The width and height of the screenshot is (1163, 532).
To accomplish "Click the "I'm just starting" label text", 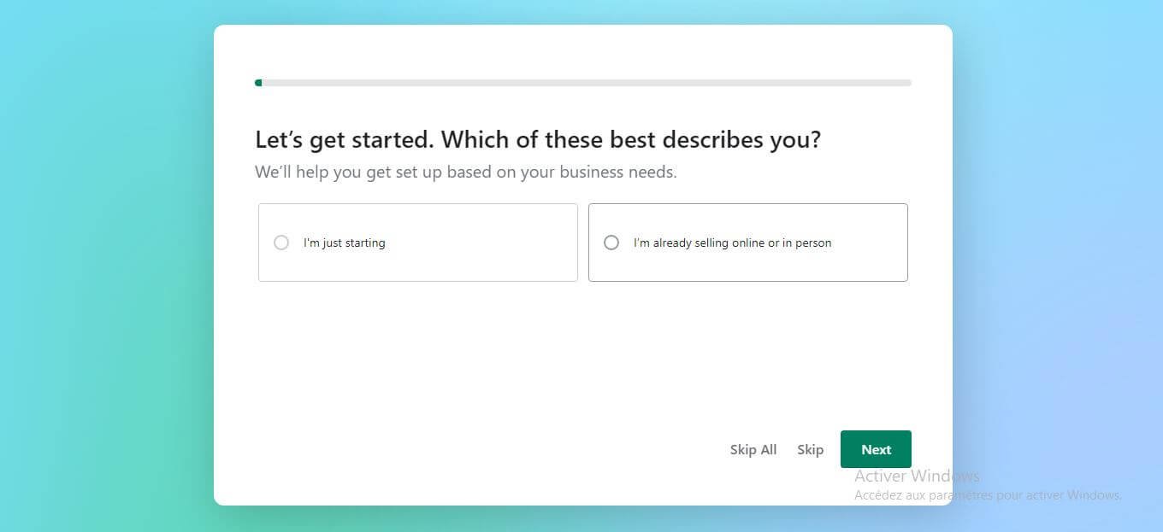I will point(344,243).
